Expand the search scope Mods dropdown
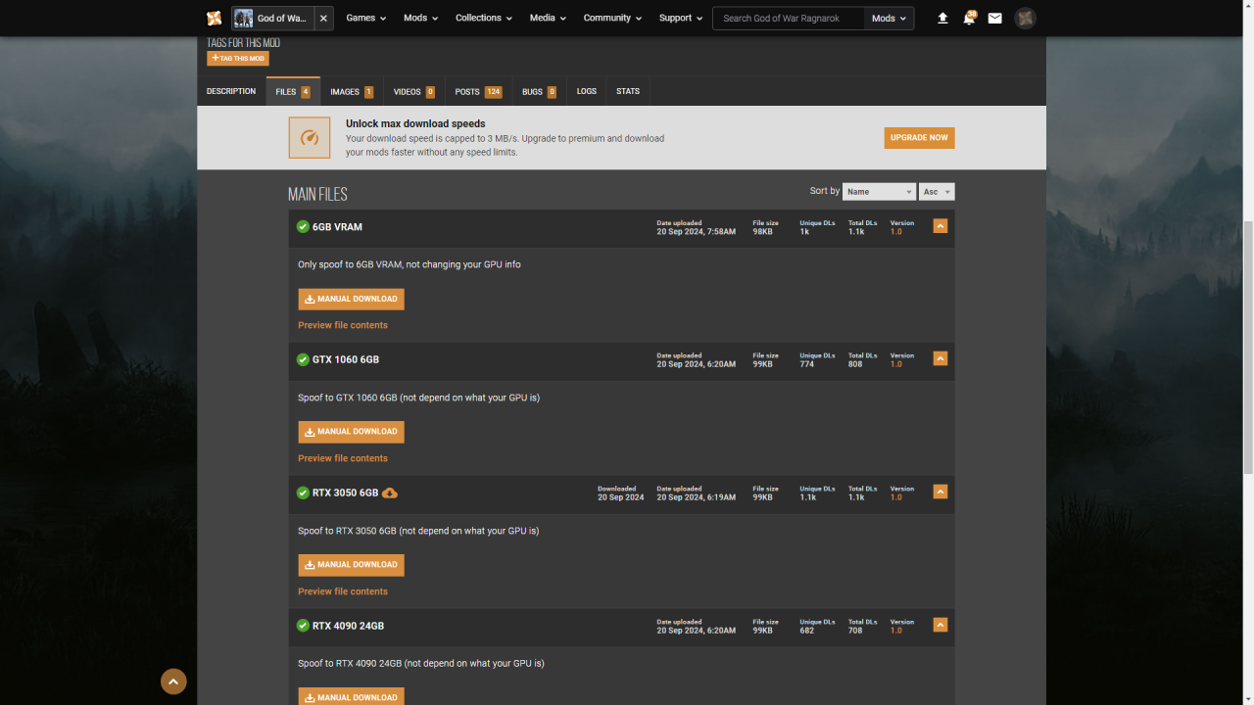This screenshot has width=1254, height=705. 889,18
